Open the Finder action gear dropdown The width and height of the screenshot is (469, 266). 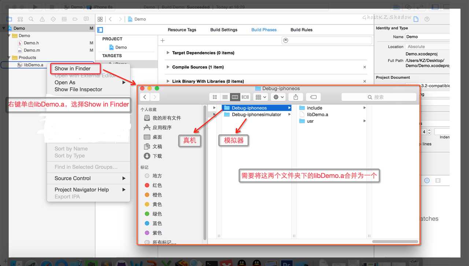pyautogui.click(x=278, y=97)
